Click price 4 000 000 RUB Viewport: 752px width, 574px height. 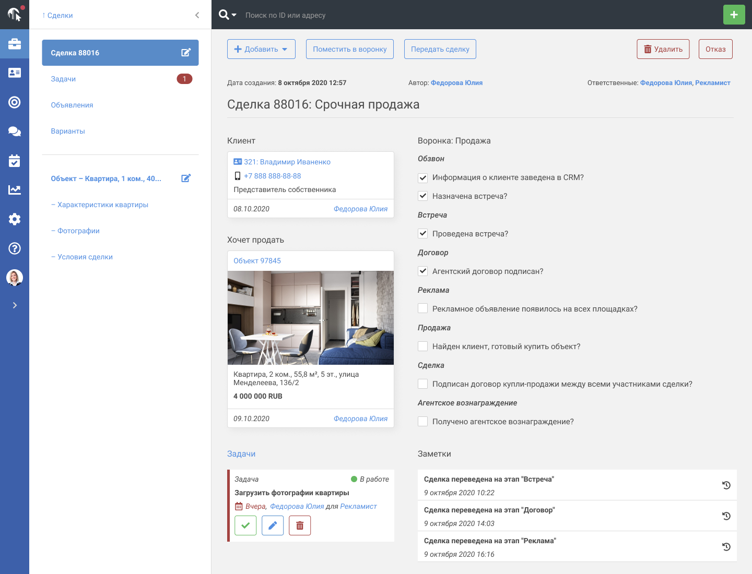point(258,396)
